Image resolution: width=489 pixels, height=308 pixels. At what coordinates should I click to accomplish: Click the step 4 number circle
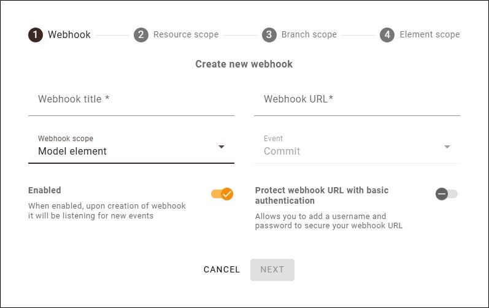tap(387, 34)
